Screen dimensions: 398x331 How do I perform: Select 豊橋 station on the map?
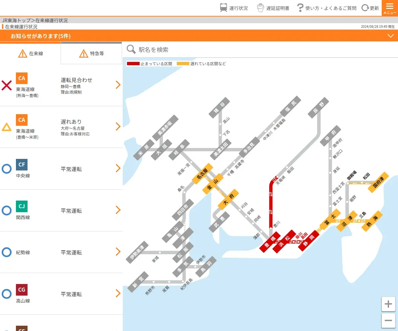(270, 242)
